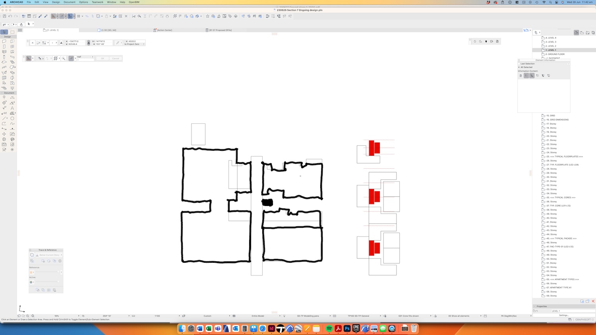The width and height of the screenshot is (596, 335).
Task: Click the star Favorites icon in toolbar
Action: [x=207, y=16]
